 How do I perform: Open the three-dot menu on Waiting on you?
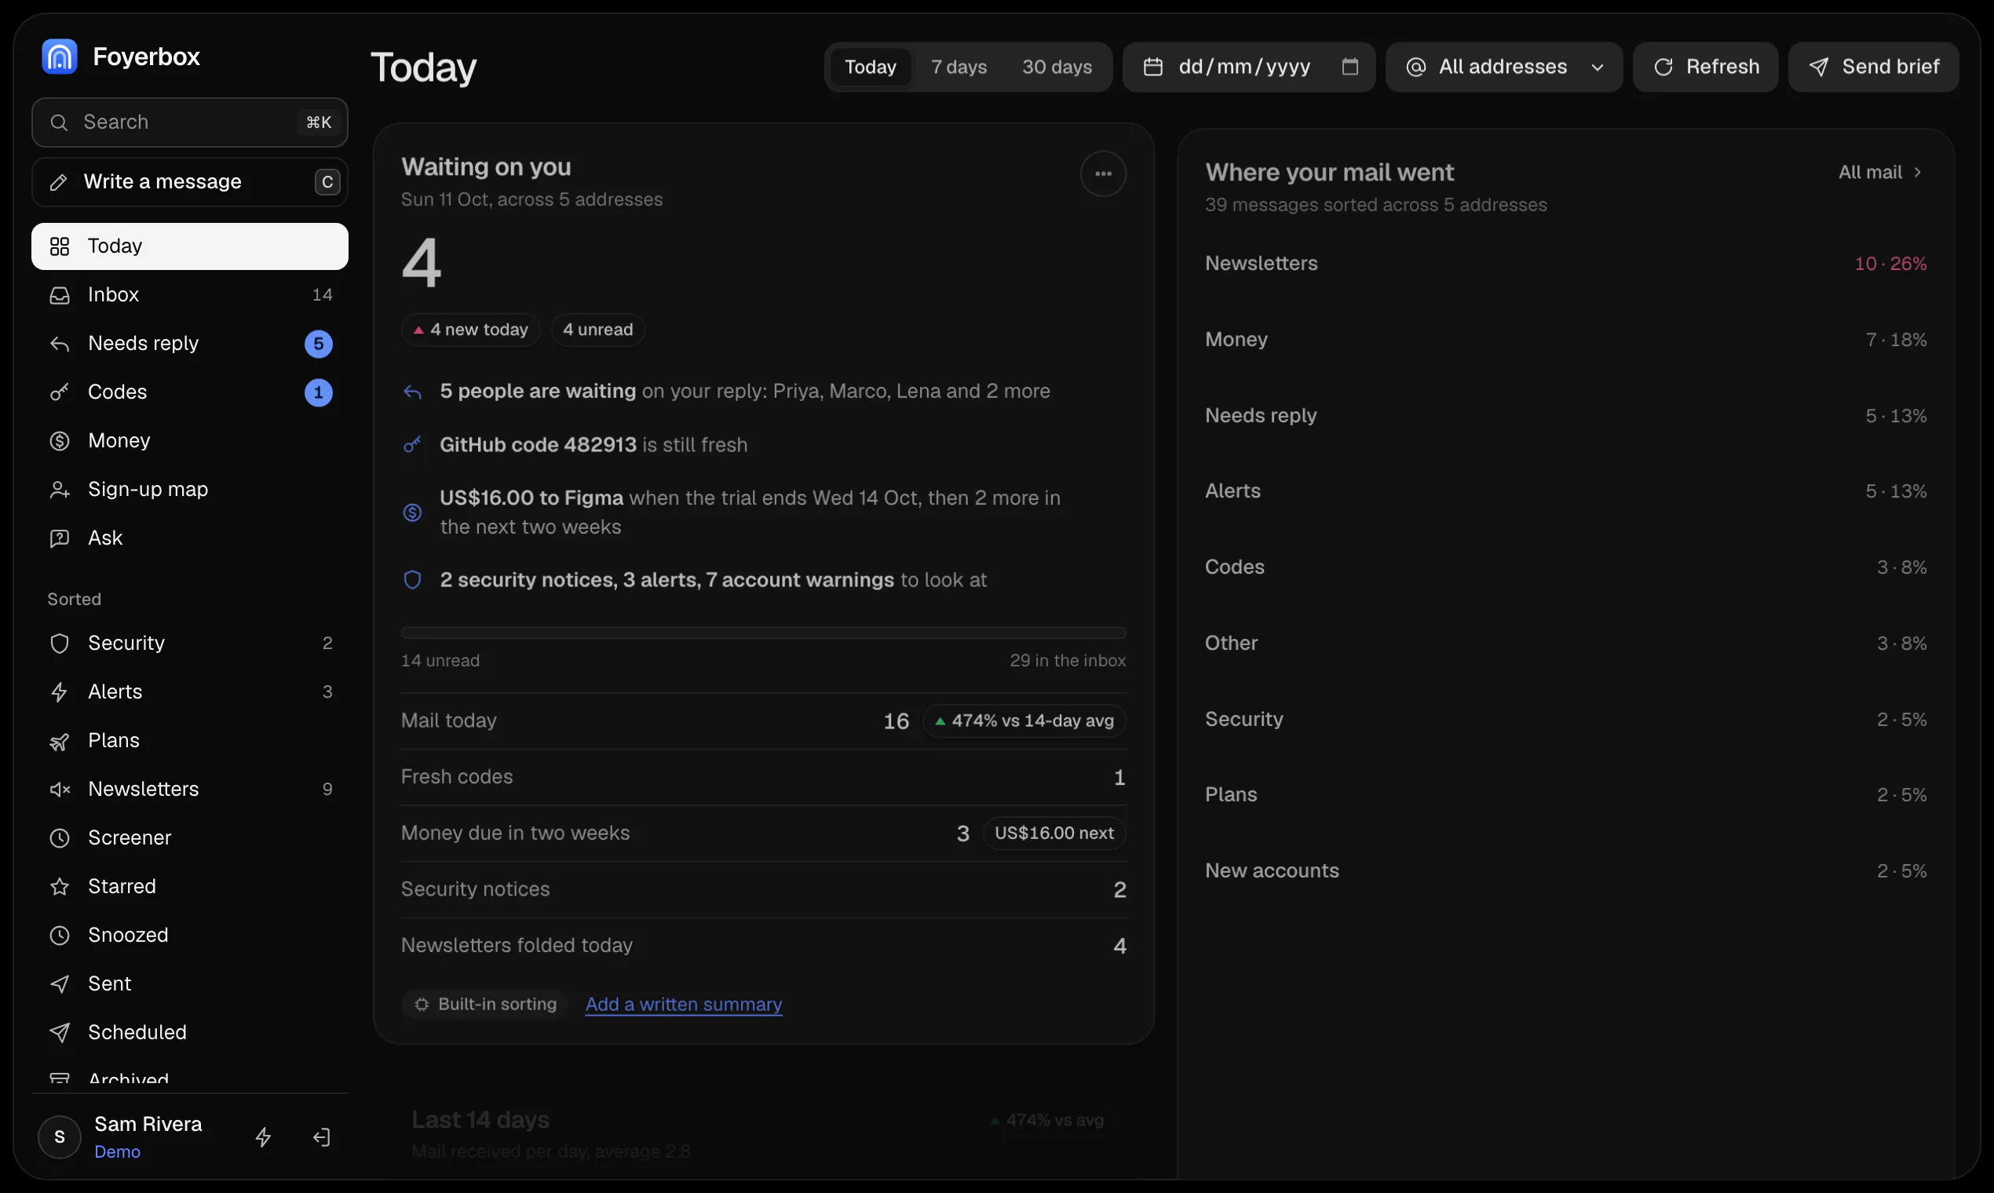tap(1103, 173)
